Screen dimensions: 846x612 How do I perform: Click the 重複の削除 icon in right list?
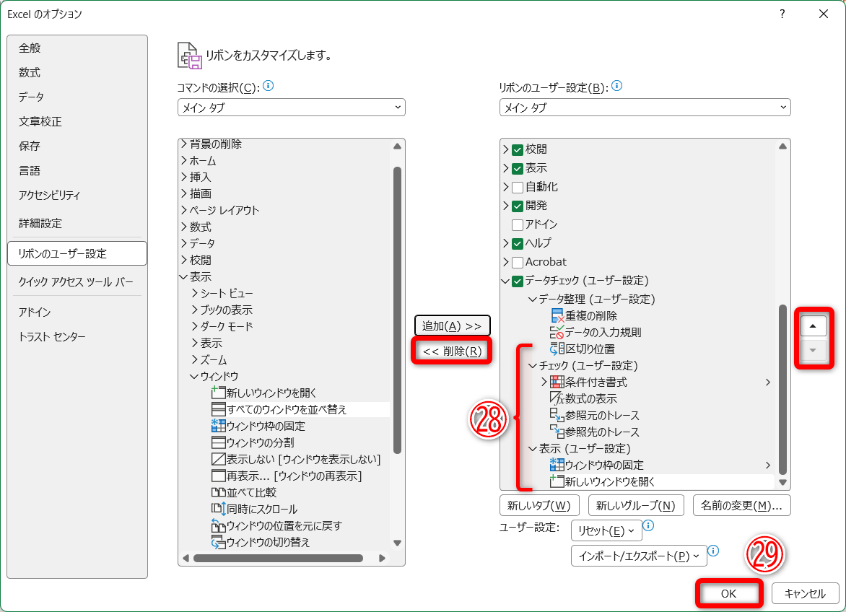[x=557, y=315]
